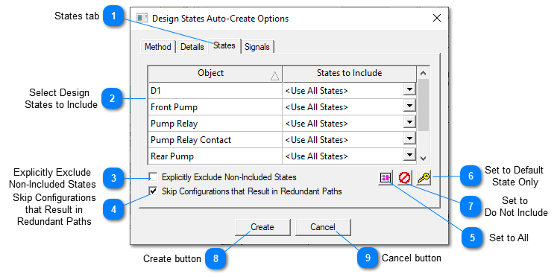Select the Pump Relay Contact object cell
Screen dimensions: 560x277
[215, 140]
